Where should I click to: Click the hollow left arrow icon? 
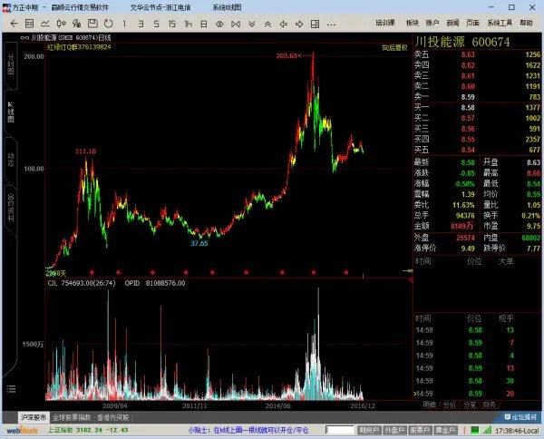[284, 24]
